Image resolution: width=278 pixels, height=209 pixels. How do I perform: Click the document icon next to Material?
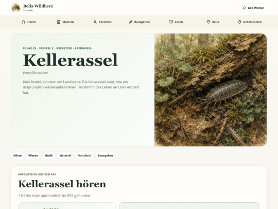59,22
